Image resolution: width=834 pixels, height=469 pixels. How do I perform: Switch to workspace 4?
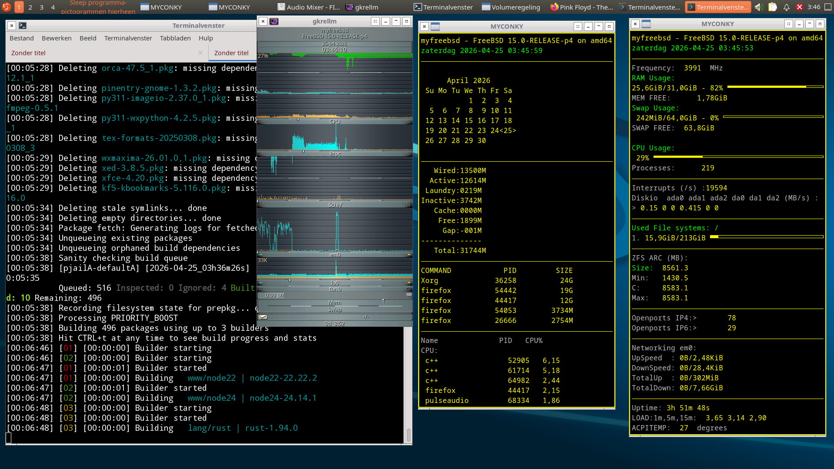click(x=53, y=7)
